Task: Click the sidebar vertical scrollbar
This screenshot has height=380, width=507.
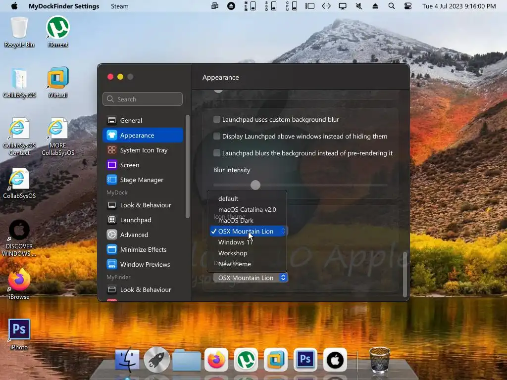Action: (x=188, y=166)
